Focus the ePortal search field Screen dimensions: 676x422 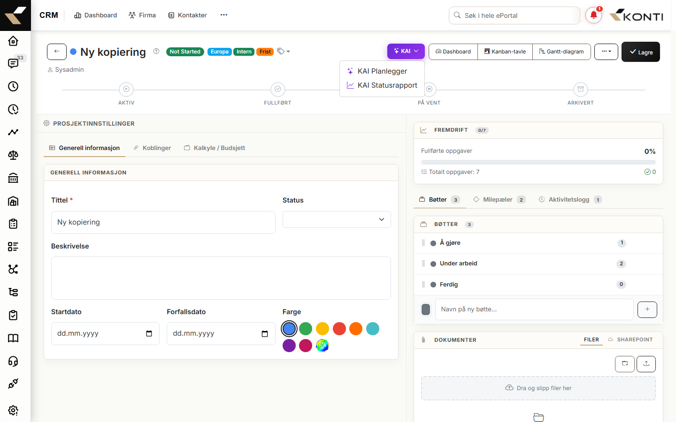click(x=515, y=15)
